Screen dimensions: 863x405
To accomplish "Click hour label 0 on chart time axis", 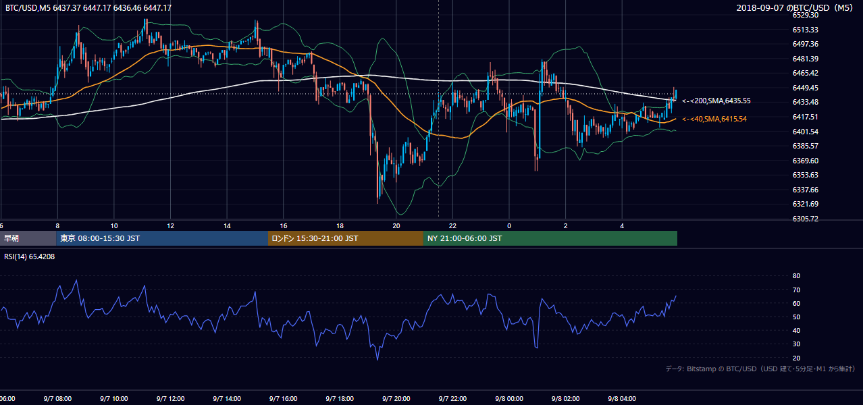I will pyautogui.click(x=509, y=226).
